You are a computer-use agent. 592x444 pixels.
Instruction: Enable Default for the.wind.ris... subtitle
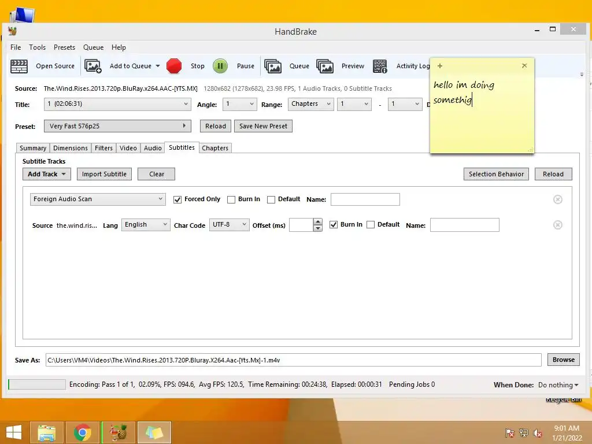[x=371, y=225]
